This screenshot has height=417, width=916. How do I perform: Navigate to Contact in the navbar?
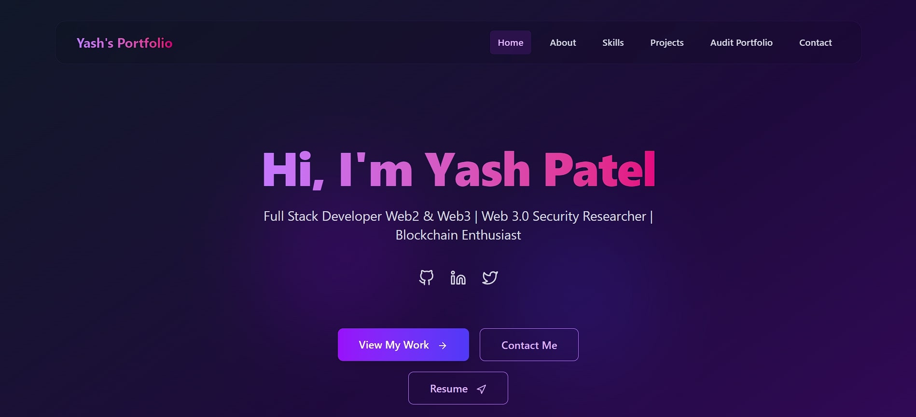pos(816,42)
